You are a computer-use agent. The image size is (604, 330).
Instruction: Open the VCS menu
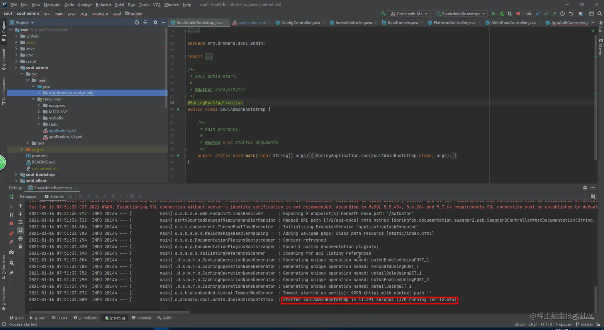coord(157,4)
